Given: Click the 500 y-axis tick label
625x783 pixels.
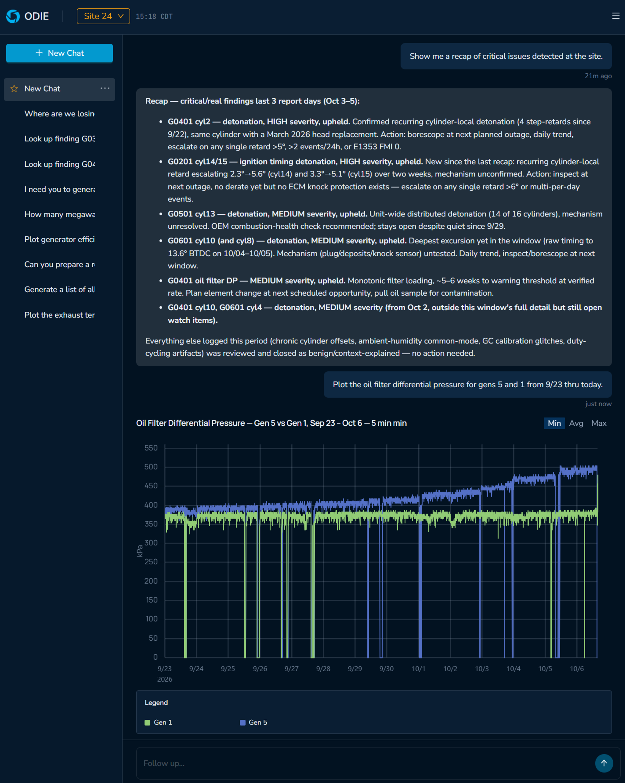Looking at the screenshot, I should point(151,467).
